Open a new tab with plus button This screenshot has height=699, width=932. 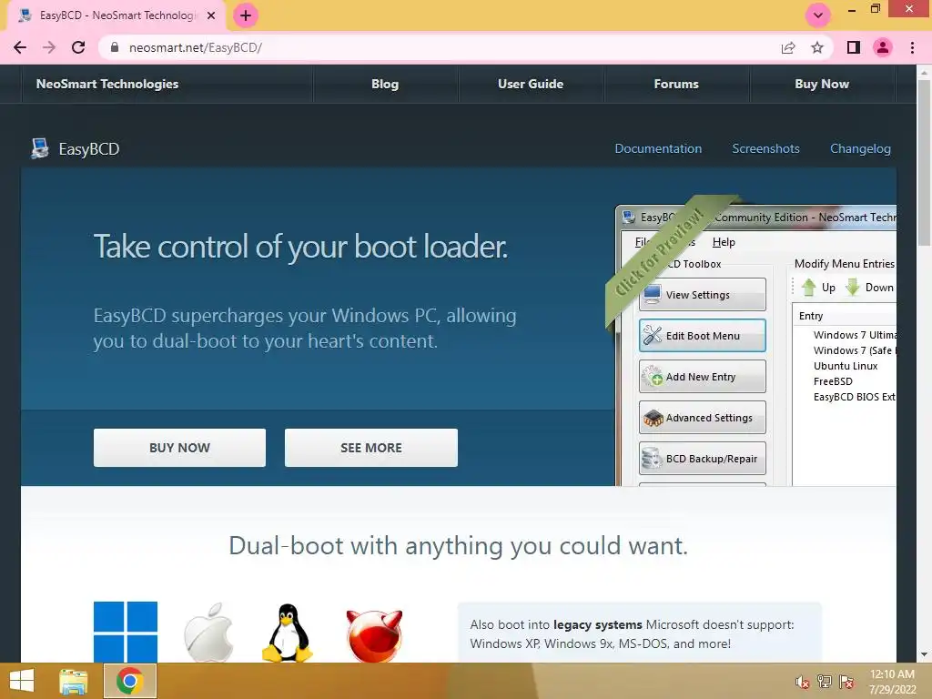246,15
